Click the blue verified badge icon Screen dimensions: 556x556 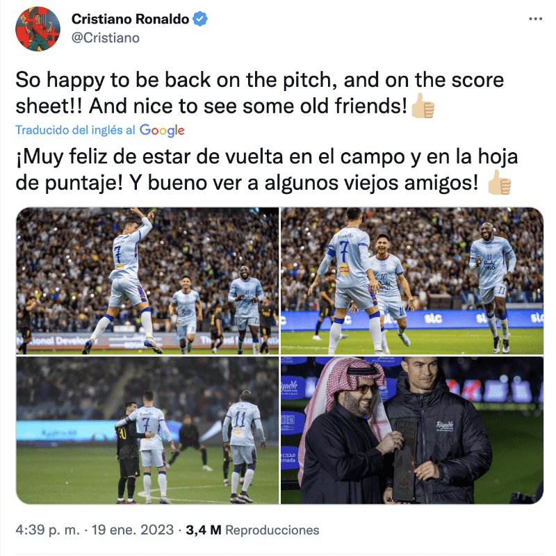pos(200,19)
